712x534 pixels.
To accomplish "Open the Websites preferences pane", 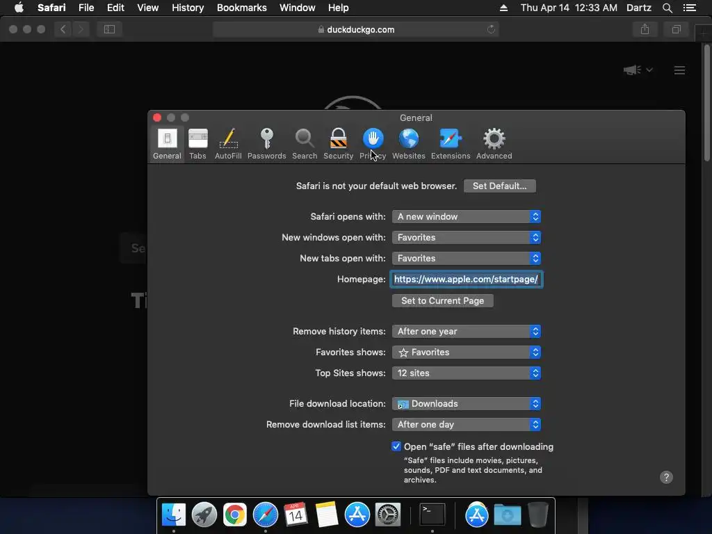I will coord(409,144).
